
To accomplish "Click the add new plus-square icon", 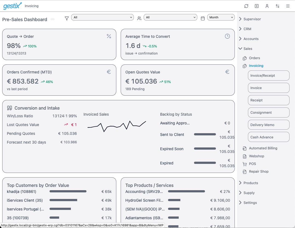I will [257, 6].
